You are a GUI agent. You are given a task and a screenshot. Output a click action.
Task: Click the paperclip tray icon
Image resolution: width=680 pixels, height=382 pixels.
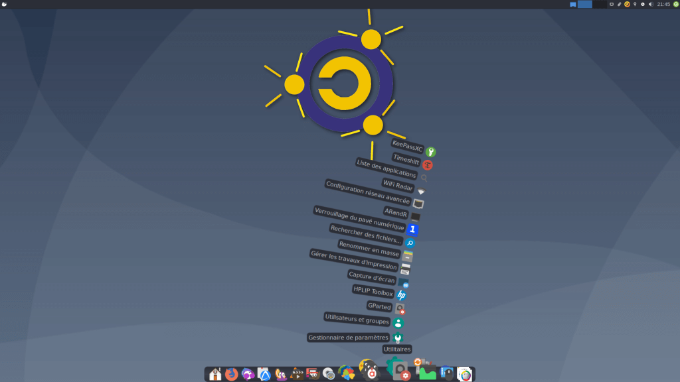[x=620, y=5]
